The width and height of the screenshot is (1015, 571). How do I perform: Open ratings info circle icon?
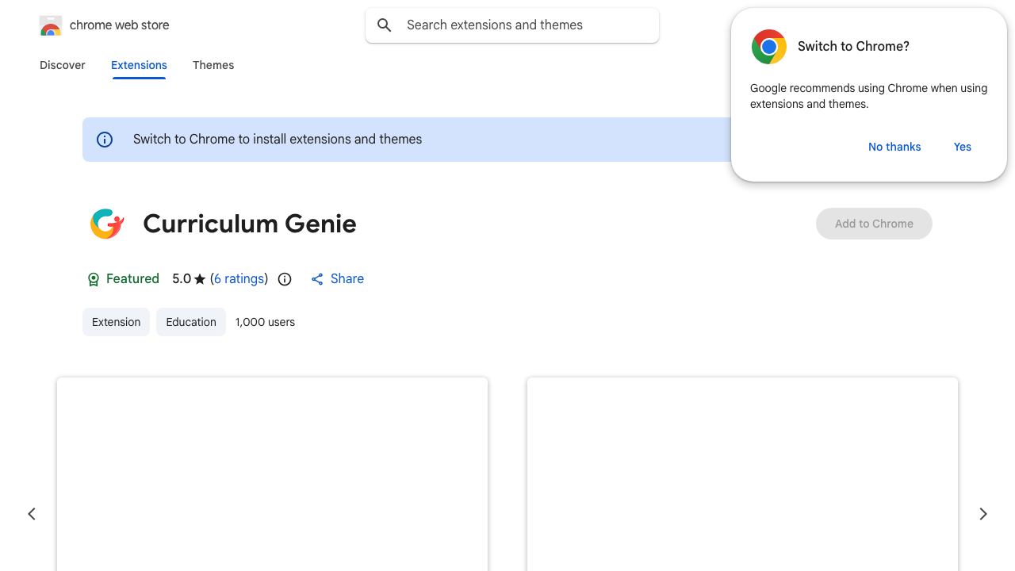tap(285, 279)
